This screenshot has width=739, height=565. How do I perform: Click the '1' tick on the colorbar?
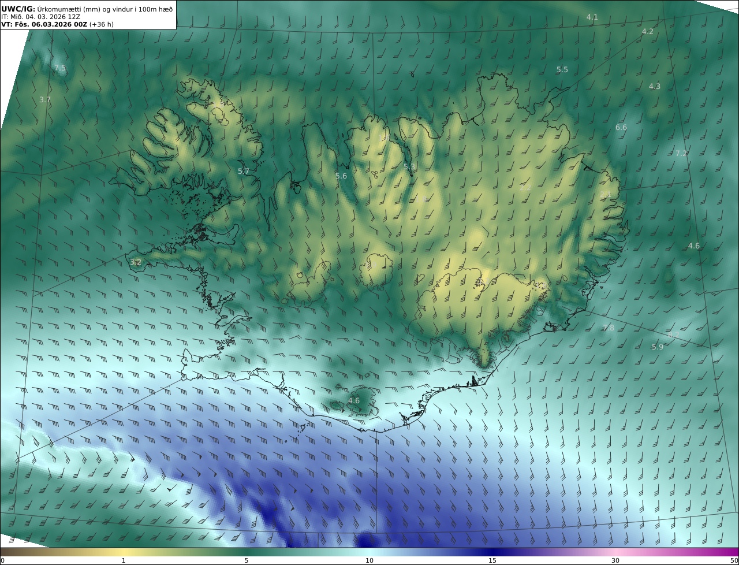[x=124, y=560]
